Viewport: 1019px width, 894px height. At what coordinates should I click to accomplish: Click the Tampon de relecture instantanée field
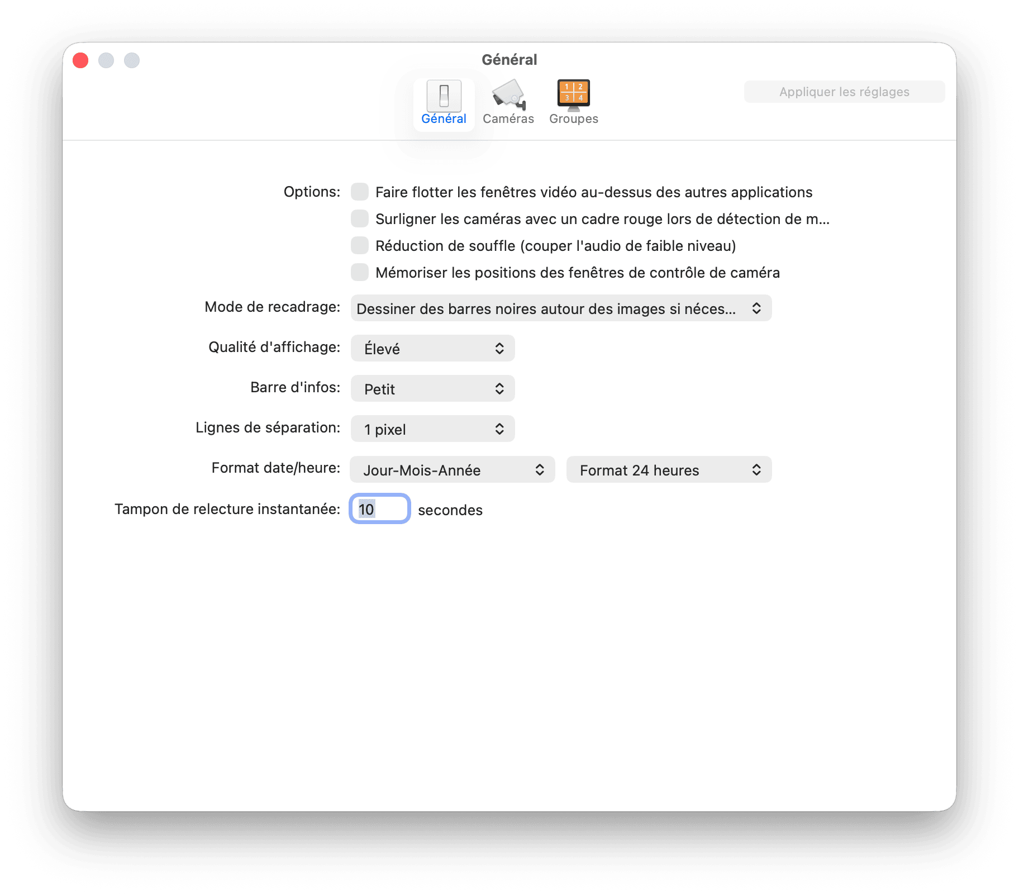(x=380, y=509)
